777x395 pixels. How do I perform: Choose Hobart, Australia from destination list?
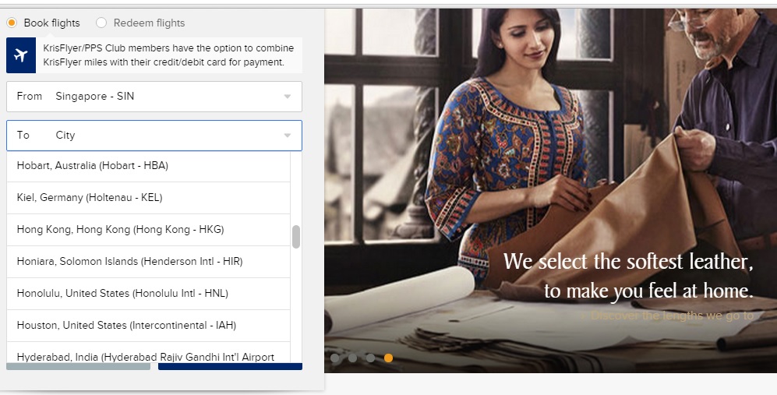[x=148, y=165]
